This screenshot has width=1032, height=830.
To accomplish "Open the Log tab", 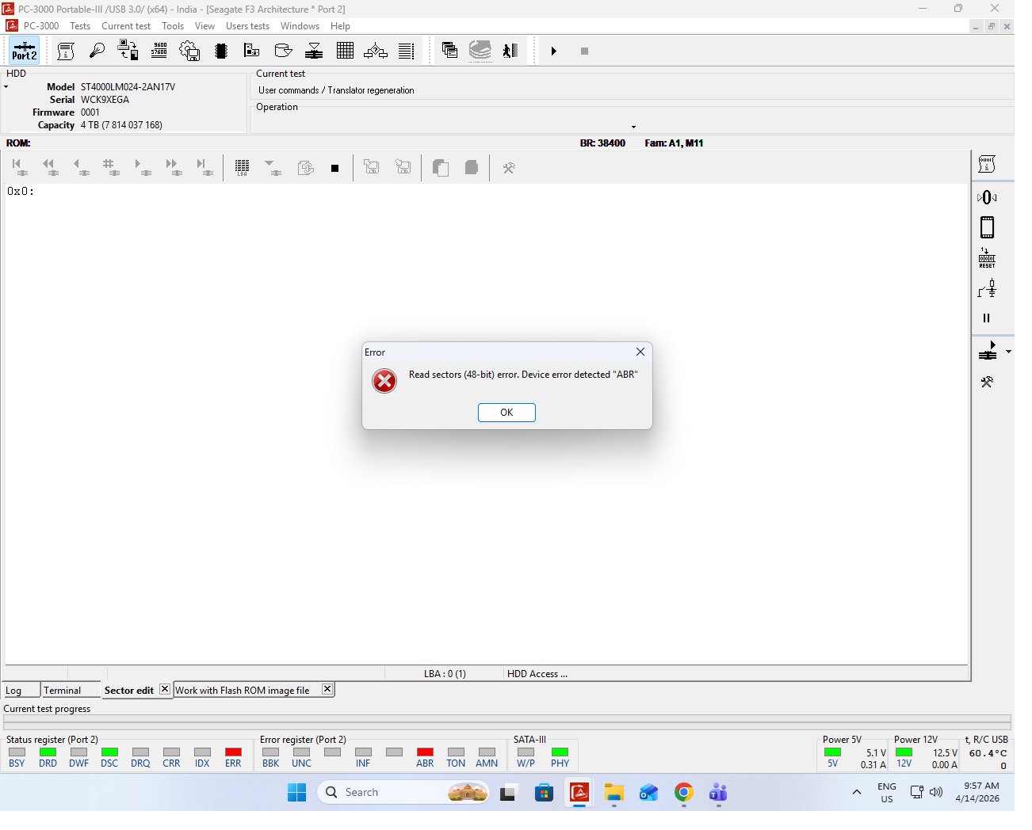I will [13, 691].
